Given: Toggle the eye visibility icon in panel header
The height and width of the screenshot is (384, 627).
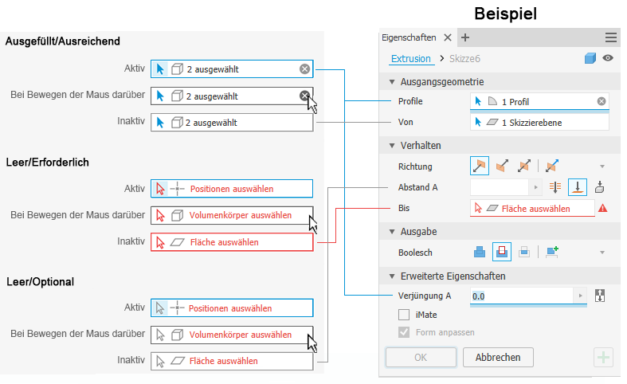Looking at the screenshot, I should click(x=608, y=58).
